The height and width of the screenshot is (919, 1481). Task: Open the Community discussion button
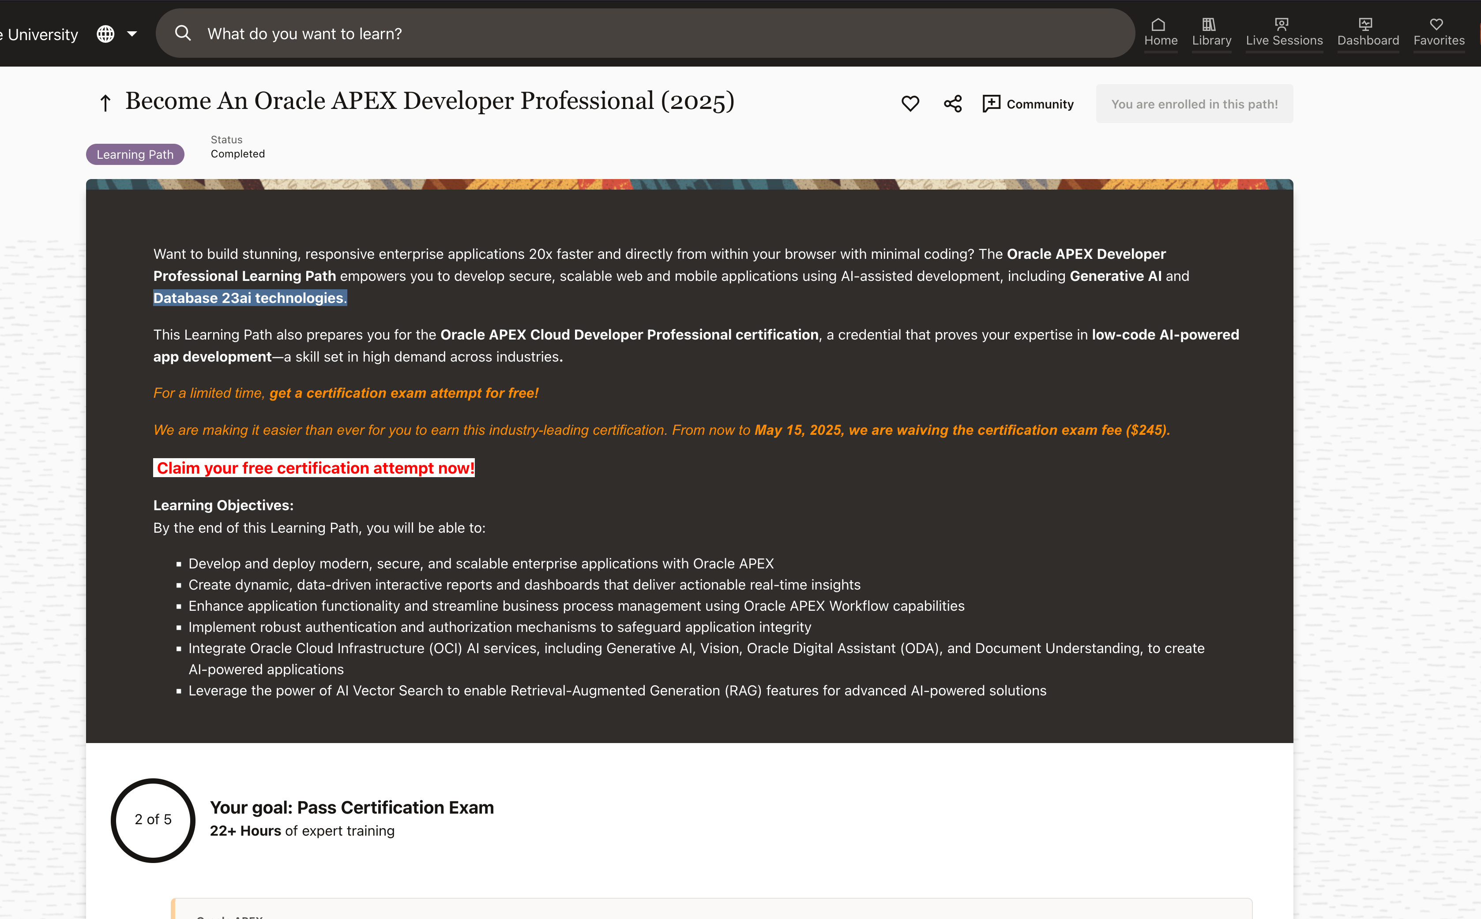click(x=1028, y=104)
